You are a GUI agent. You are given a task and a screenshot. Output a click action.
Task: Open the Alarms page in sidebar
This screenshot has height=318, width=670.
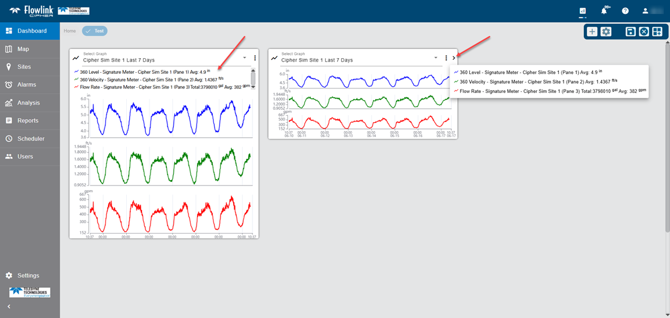point(26,85)
